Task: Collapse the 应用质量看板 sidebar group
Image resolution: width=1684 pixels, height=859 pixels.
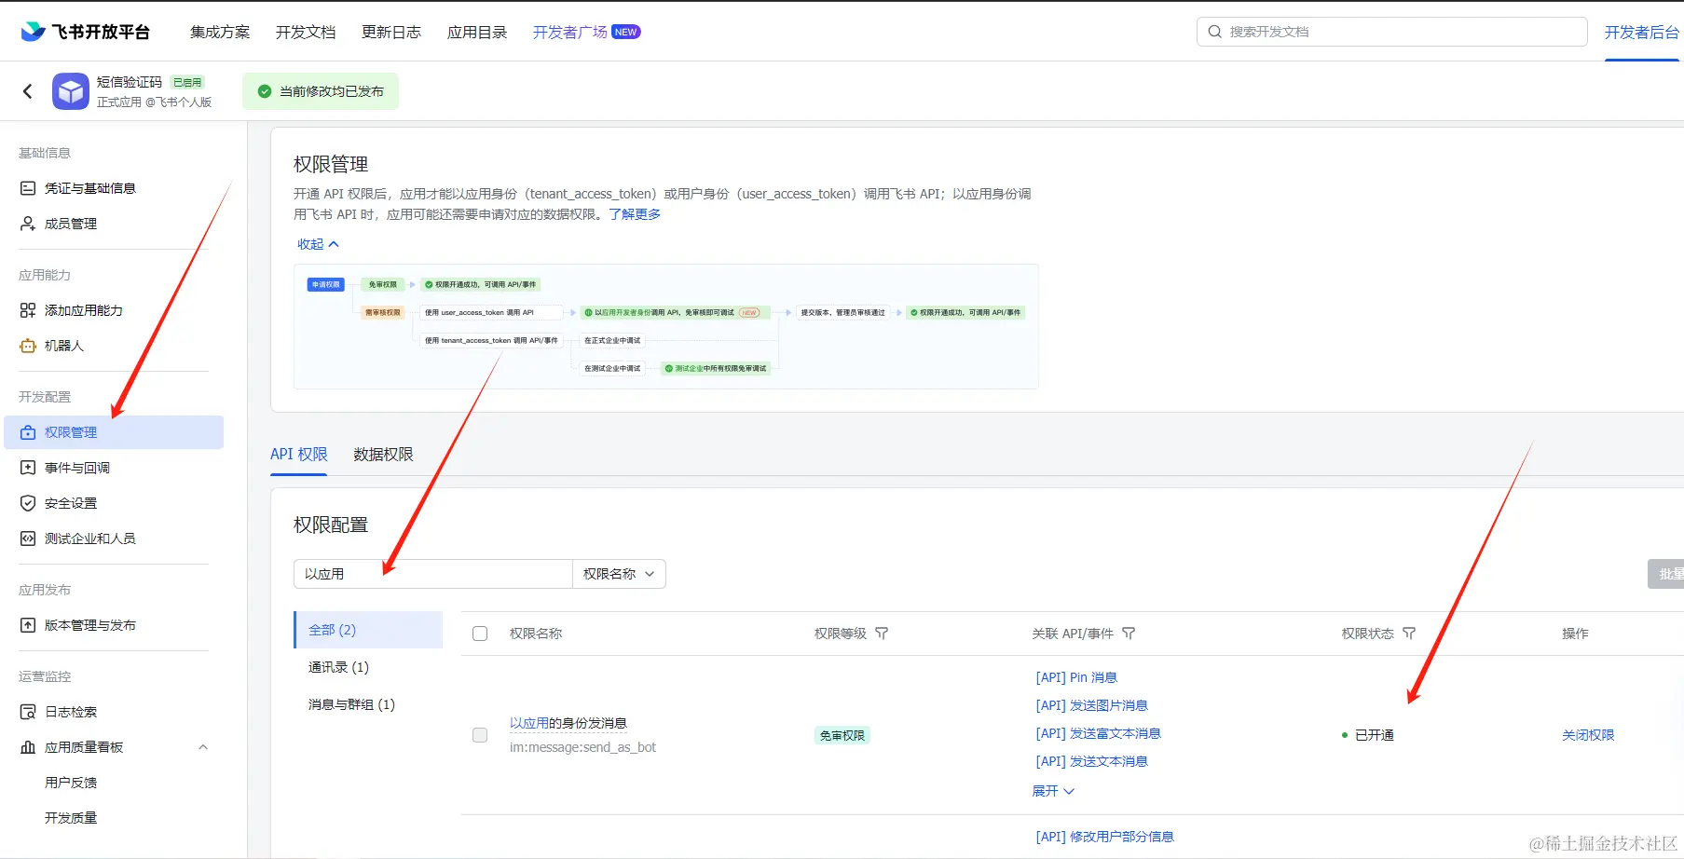Action: (x=203, y=747)
